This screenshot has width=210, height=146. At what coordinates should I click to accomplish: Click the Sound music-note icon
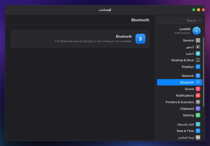(198, 89)
